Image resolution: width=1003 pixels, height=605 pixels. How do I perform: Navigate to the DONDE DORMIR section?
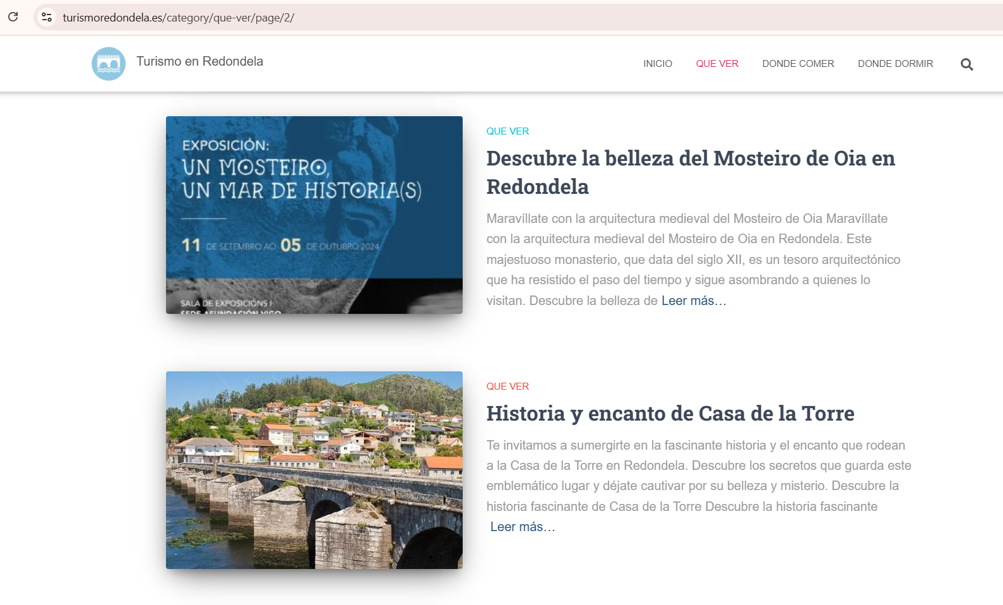(x=895, y=64)
